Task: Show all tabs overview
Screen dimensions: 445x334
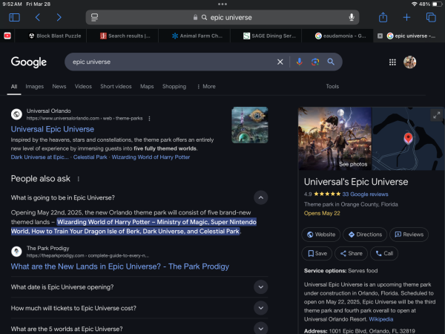Action: coord(431,17)
